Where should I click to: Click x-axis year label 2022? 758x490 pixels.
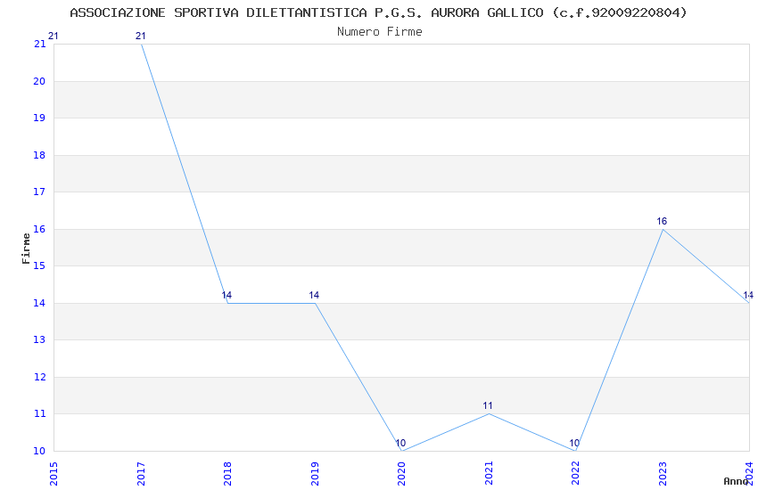click(x=575, y=474)
